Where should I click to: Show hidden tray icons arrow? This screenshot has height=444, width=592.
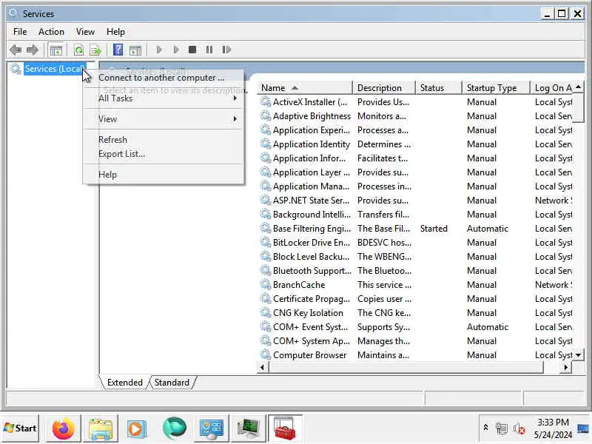click(x=485, y=428)
